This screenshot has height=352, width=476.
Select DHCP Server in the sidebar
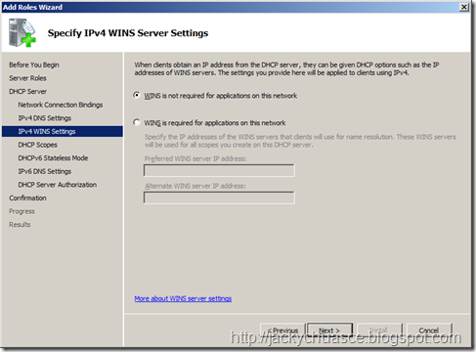click(x=27, y=92)
